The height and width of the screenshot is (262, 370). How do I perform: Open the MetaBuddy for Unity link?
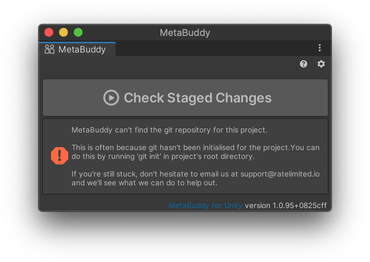point(205,205)
